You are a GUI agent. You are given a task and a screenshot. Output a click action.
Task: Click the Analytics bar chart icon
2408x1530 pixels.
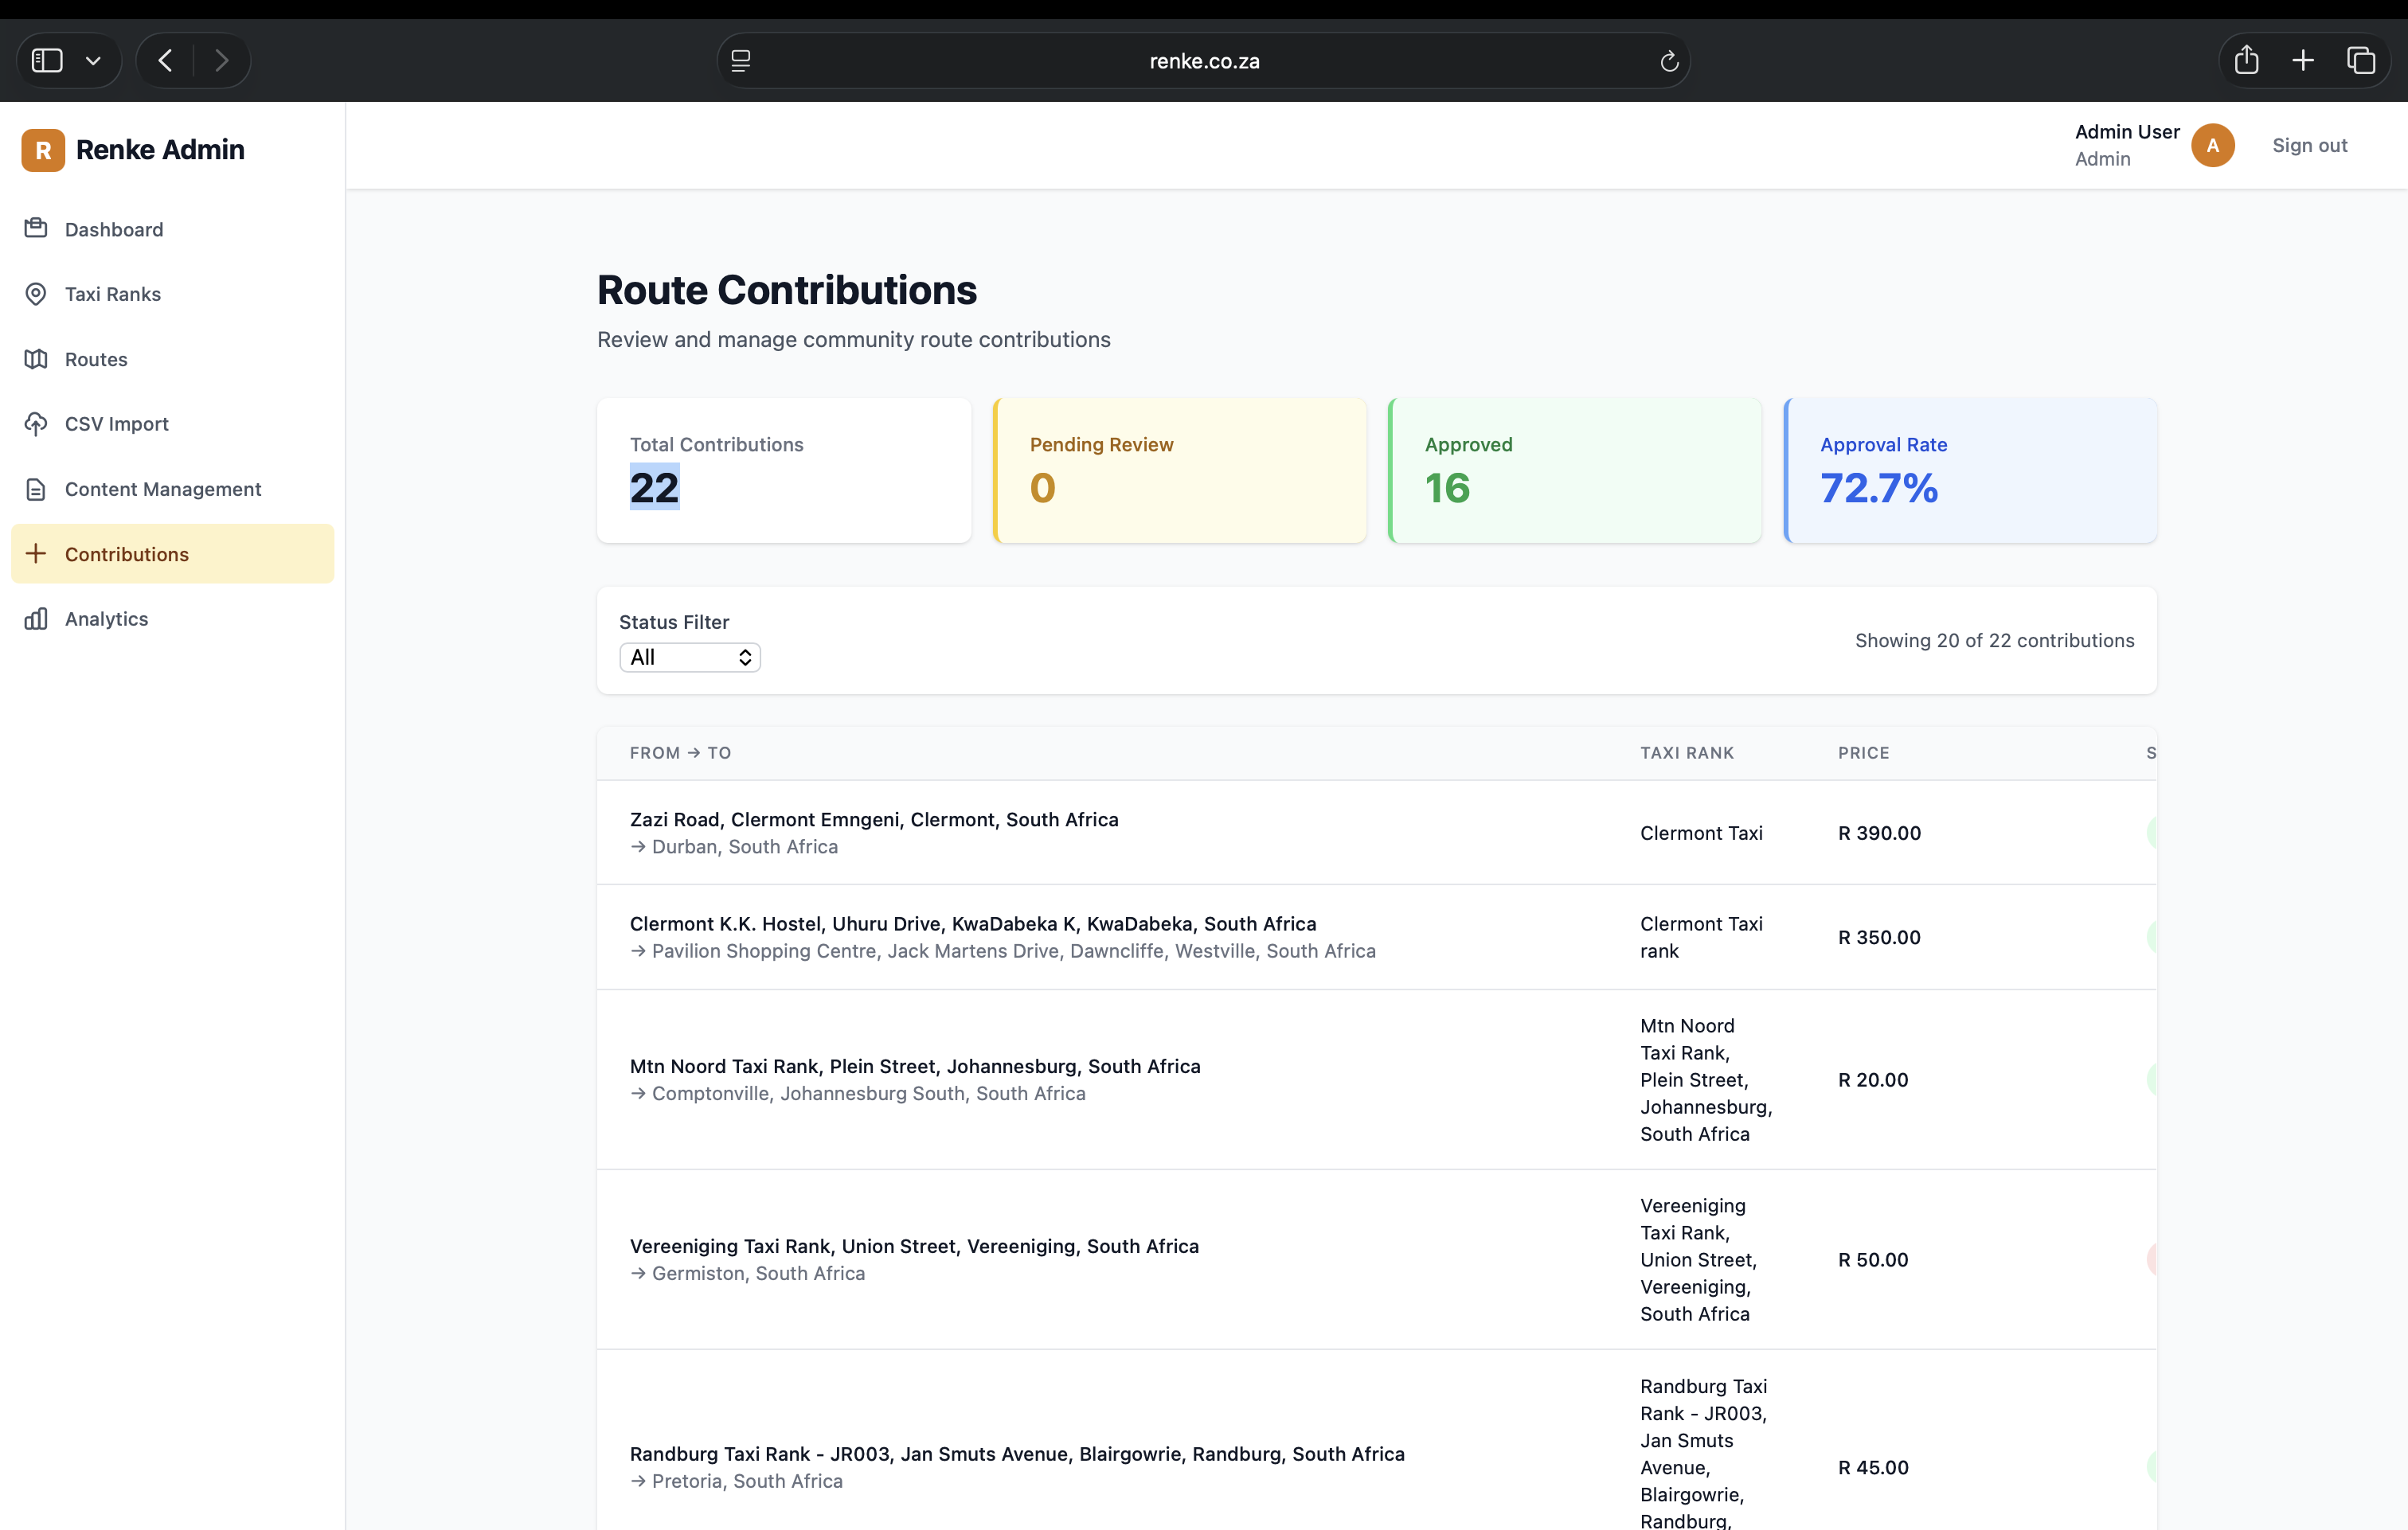pos(36,618)
